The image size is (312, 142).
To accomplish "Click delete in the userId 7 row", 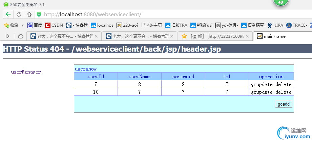I will [284, 84].
